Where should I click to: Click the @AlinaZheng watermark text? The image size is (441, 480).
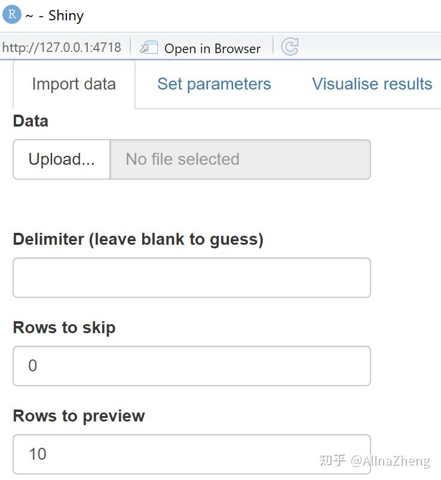(x=390, y=461)
